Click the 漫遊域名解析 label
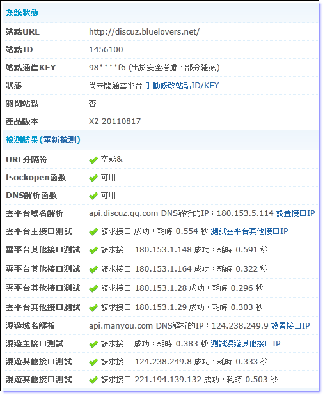This screenshot has height=395, width=323. 30,326
